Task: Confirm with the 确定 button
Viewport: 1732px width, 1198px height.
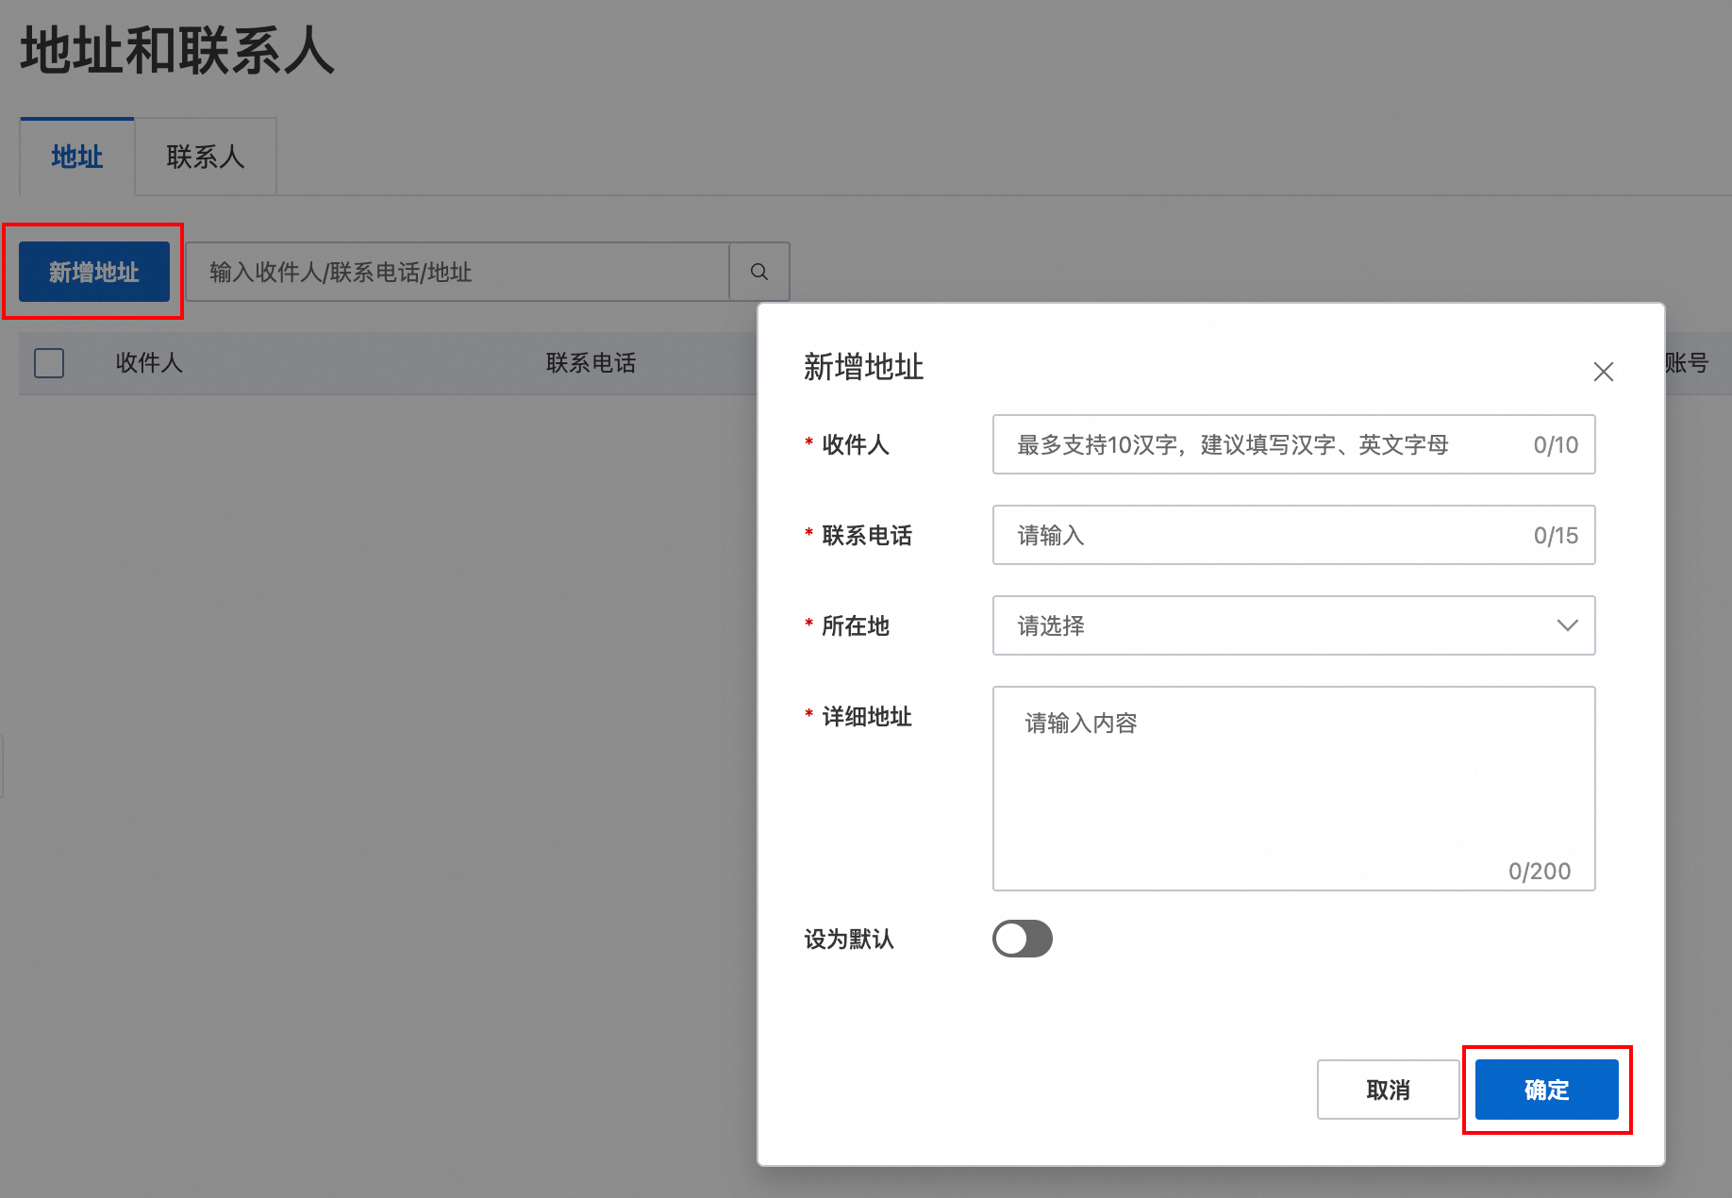Action: [x=1547, y=1090]
